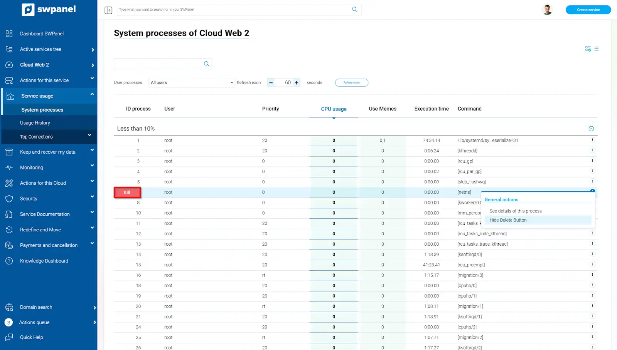
Task: Collapse Service usage chevron
Action: click(92, 94)
